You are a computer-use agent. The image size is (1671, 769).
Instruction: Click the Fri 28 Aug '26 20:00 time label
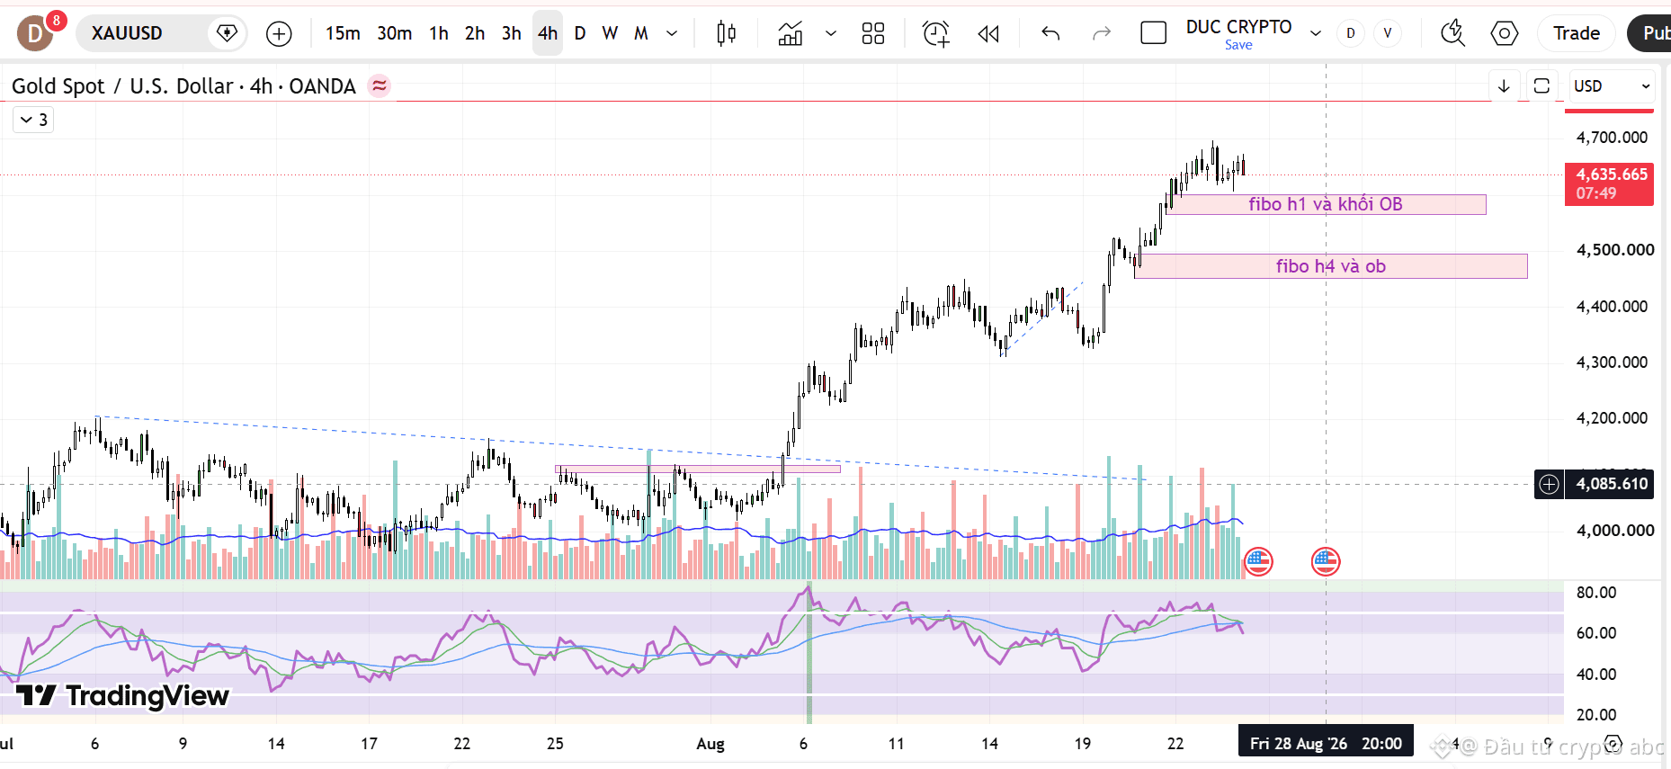1326,743
